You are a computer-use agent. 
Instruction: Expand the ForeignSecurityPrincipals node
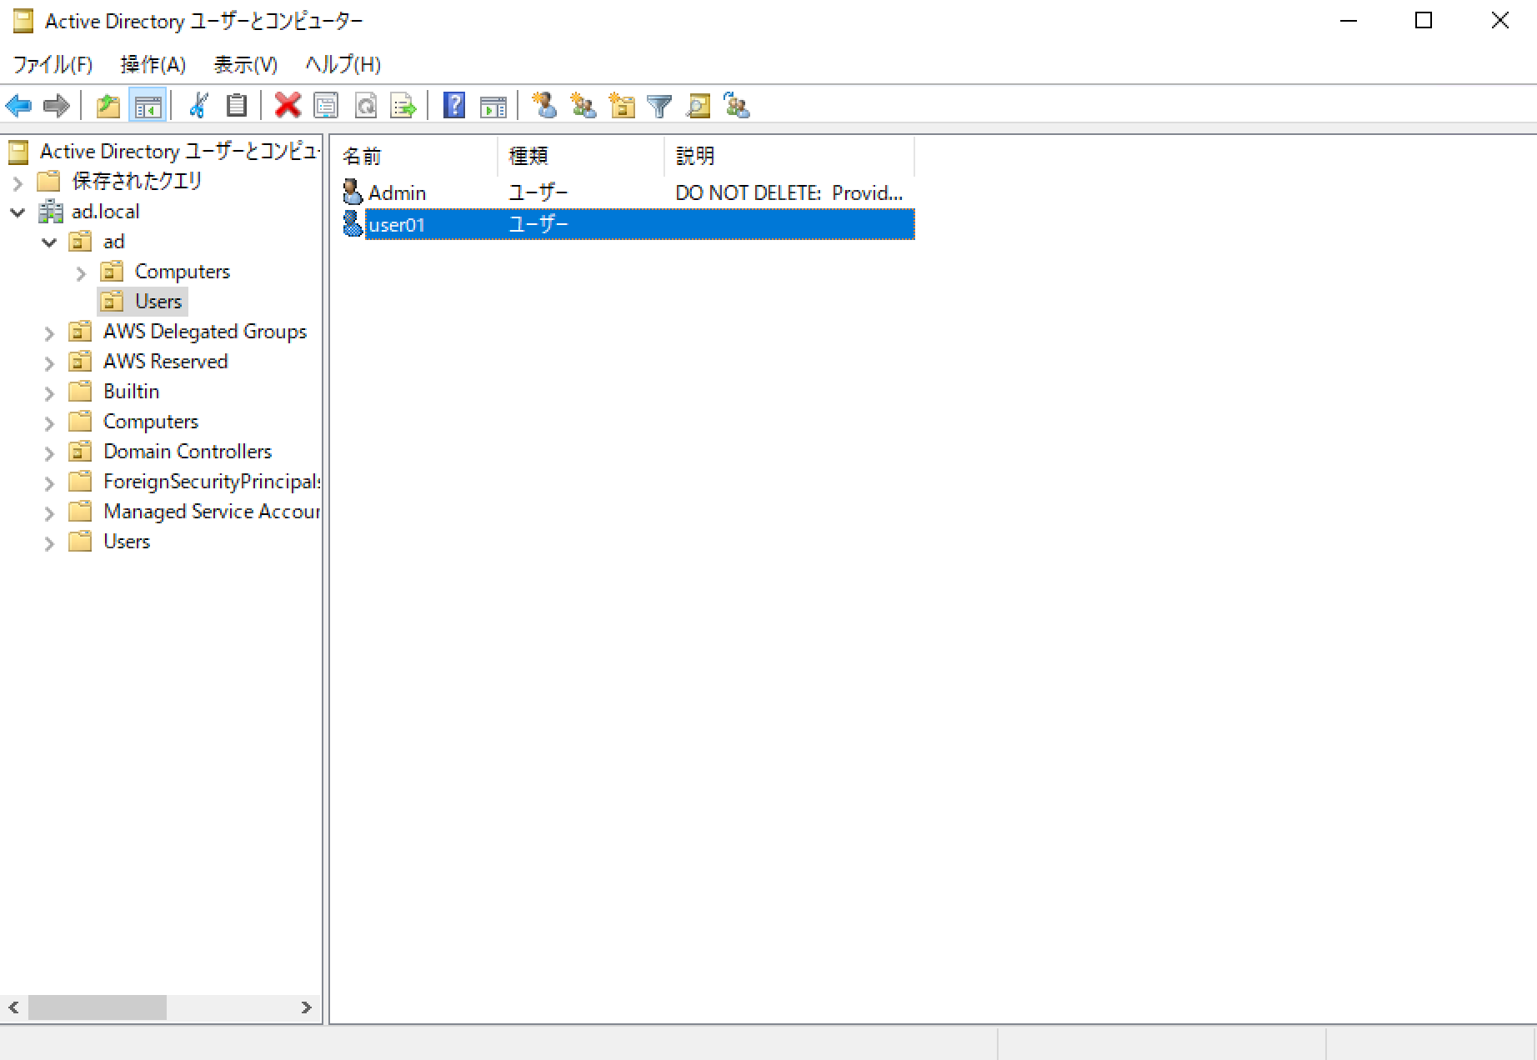tap(49, 483)
